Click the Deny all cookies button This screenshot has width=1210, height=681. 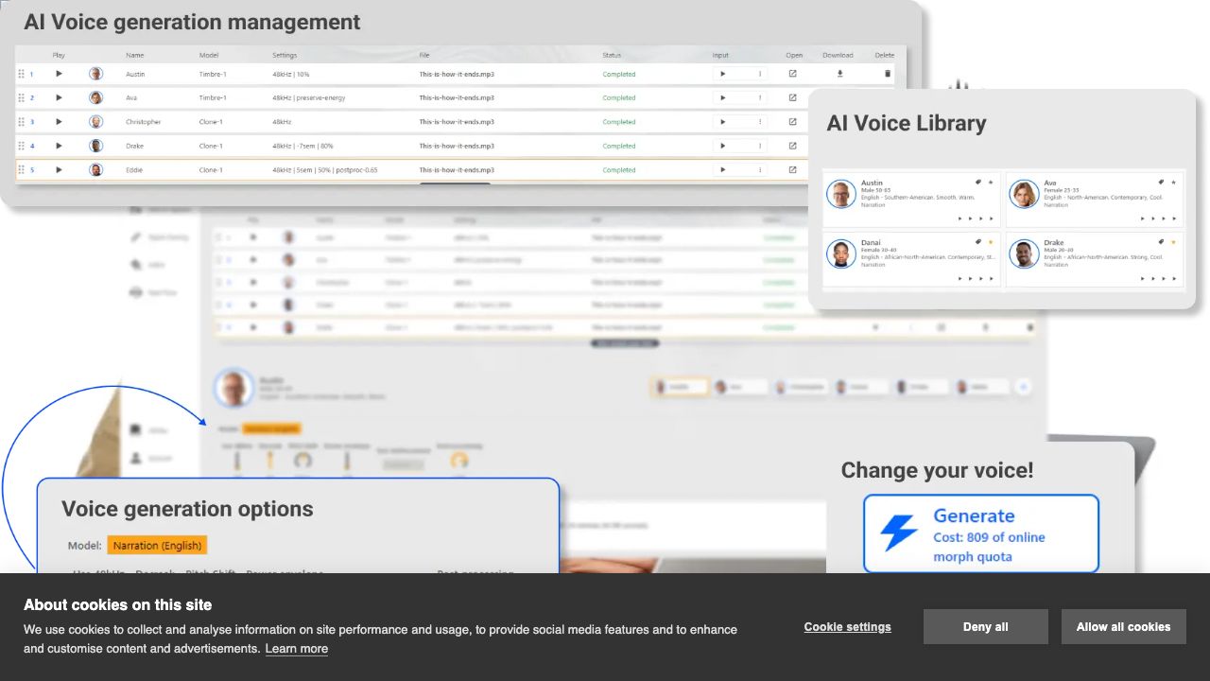985,627
